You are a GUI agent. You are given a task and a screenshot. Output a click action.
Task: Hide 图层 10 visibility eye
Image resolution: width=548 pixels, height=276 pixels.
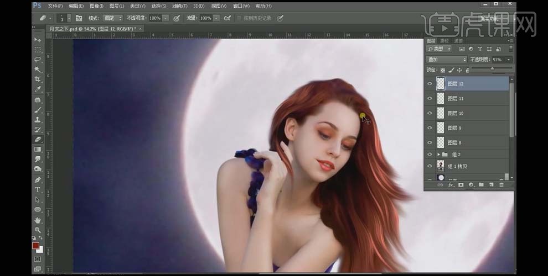(430, 113)
